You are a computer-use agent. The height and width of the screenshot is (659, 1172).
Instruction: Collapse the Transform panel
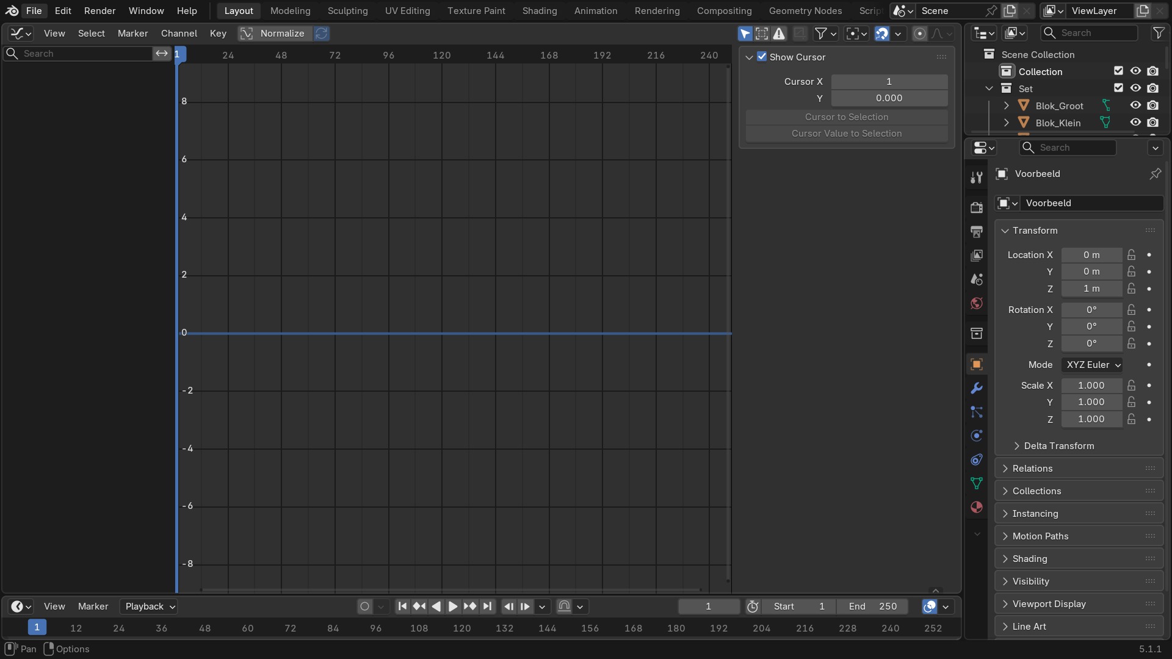(x=1079, y=231)
